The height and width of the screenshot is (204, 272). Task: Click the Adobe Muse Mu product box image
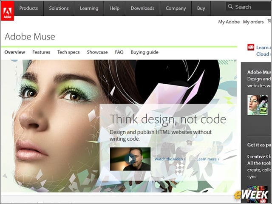(x=258, y=105)
